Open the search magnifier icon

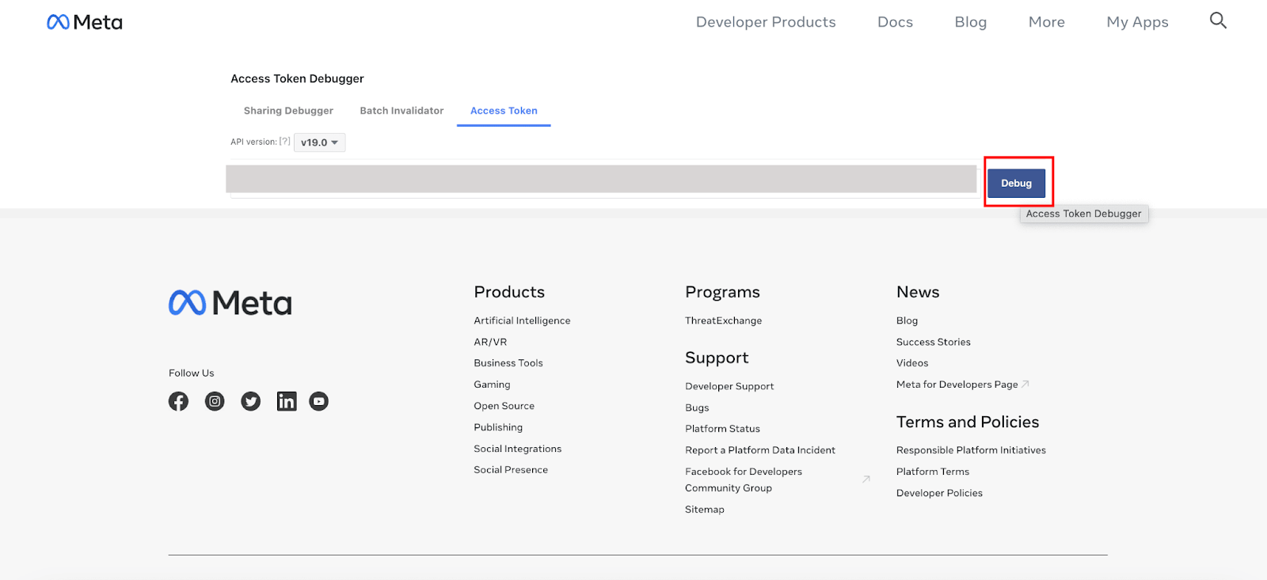[1218, 21]
